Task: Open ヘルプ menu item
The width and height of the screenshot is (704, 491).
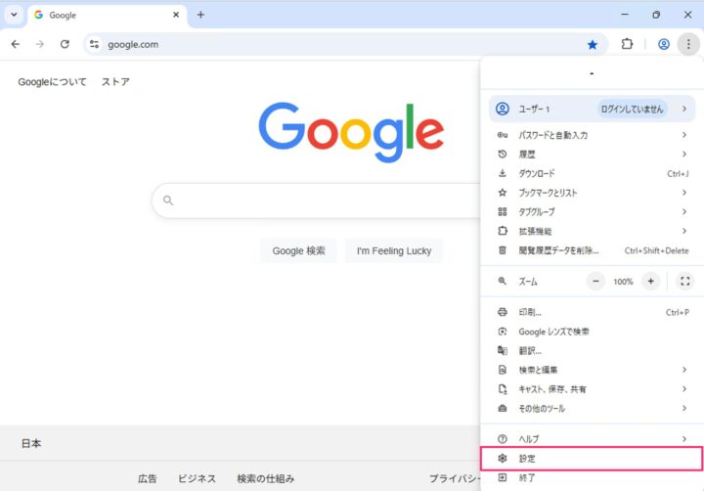Action: pyautogui.click(x=592, y=439)
